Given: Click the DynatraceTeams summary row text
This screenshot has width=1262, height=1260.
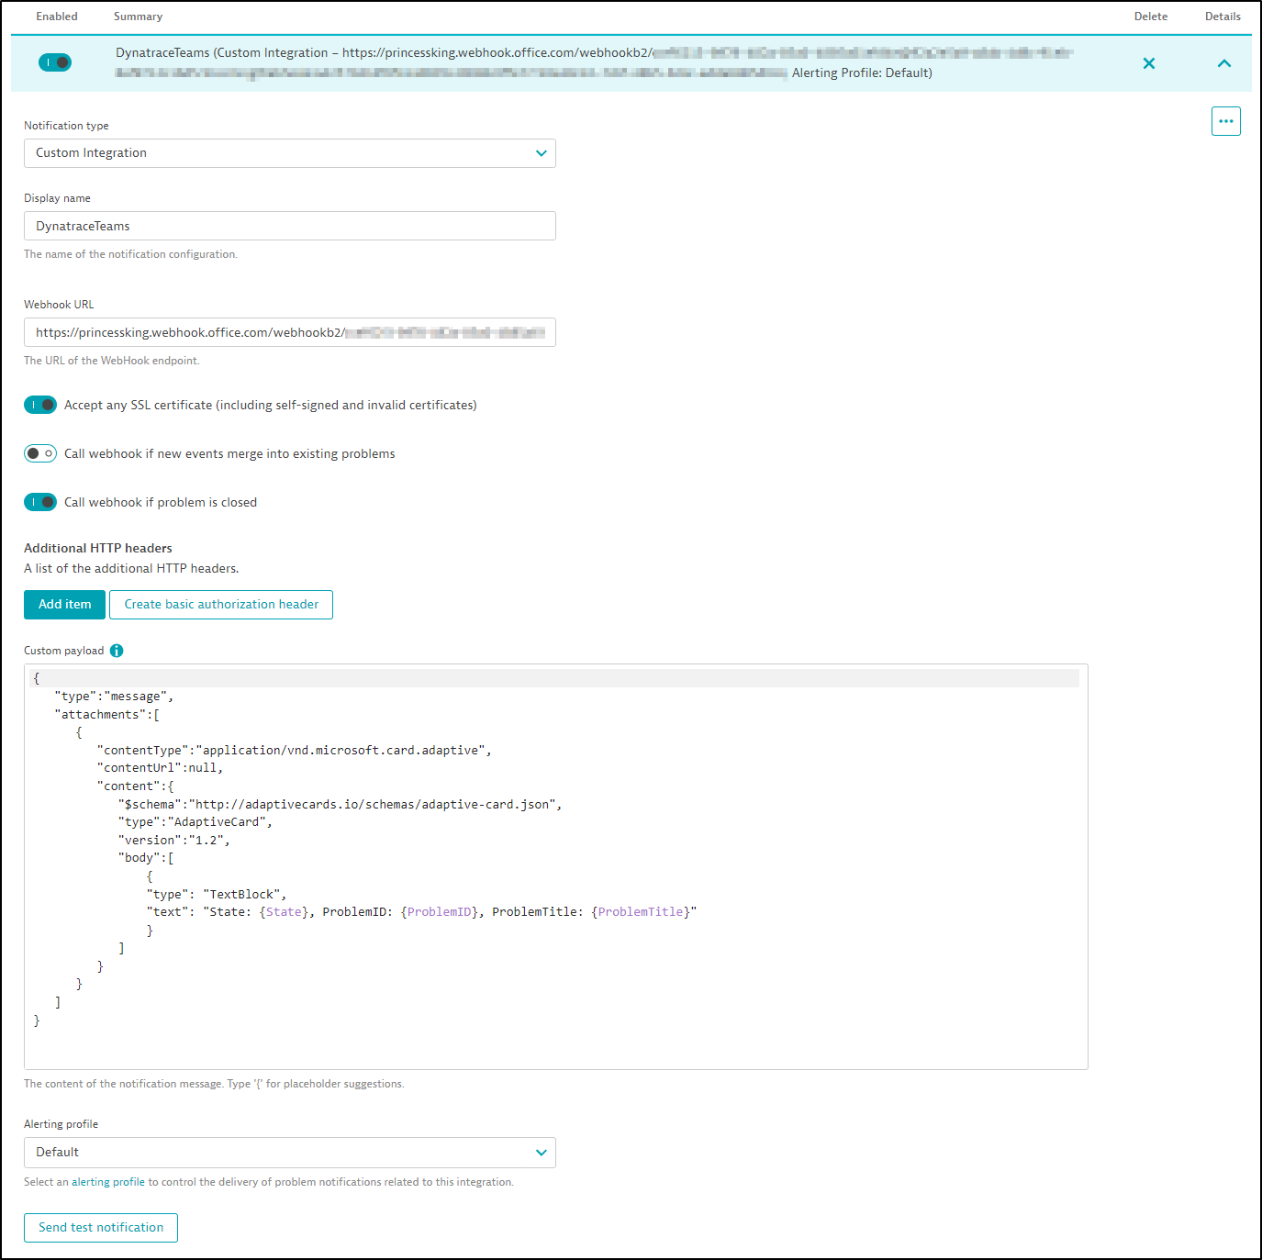Looking at the screenshot, I should click(595, 62).
